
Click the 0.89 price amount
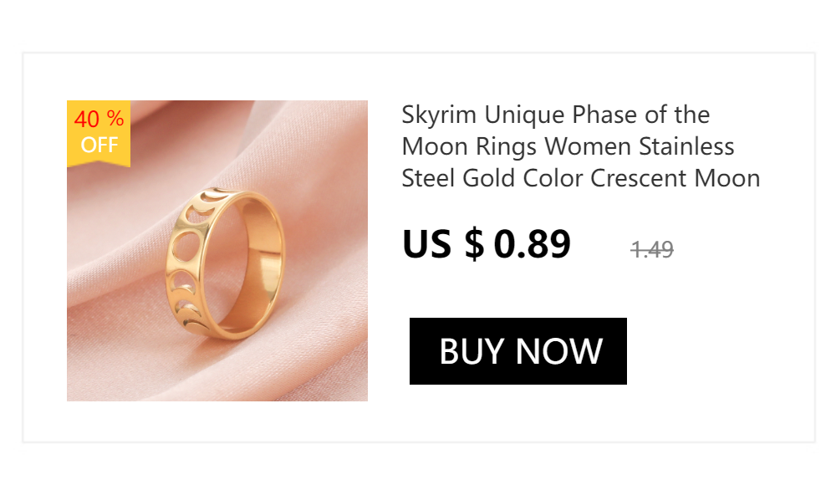tap(532, 244)
